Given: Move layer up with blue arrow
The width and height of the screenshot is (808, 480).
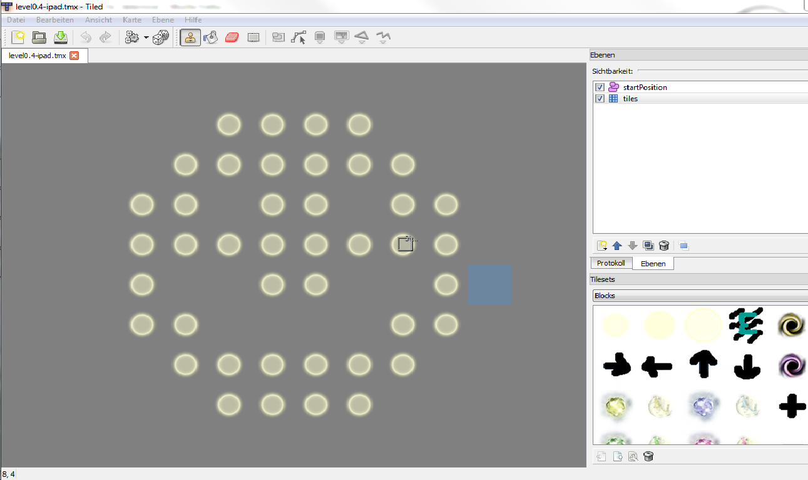Looking at the screenshot, I should (617, 246).
